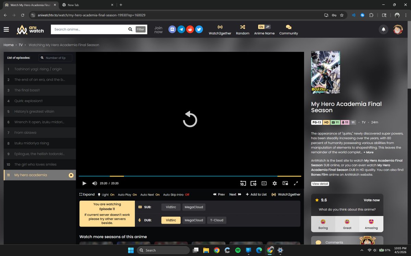This screenshot has width=411, height=256.
Task: Open the Telegram join icon
Action: coord(181,29)
